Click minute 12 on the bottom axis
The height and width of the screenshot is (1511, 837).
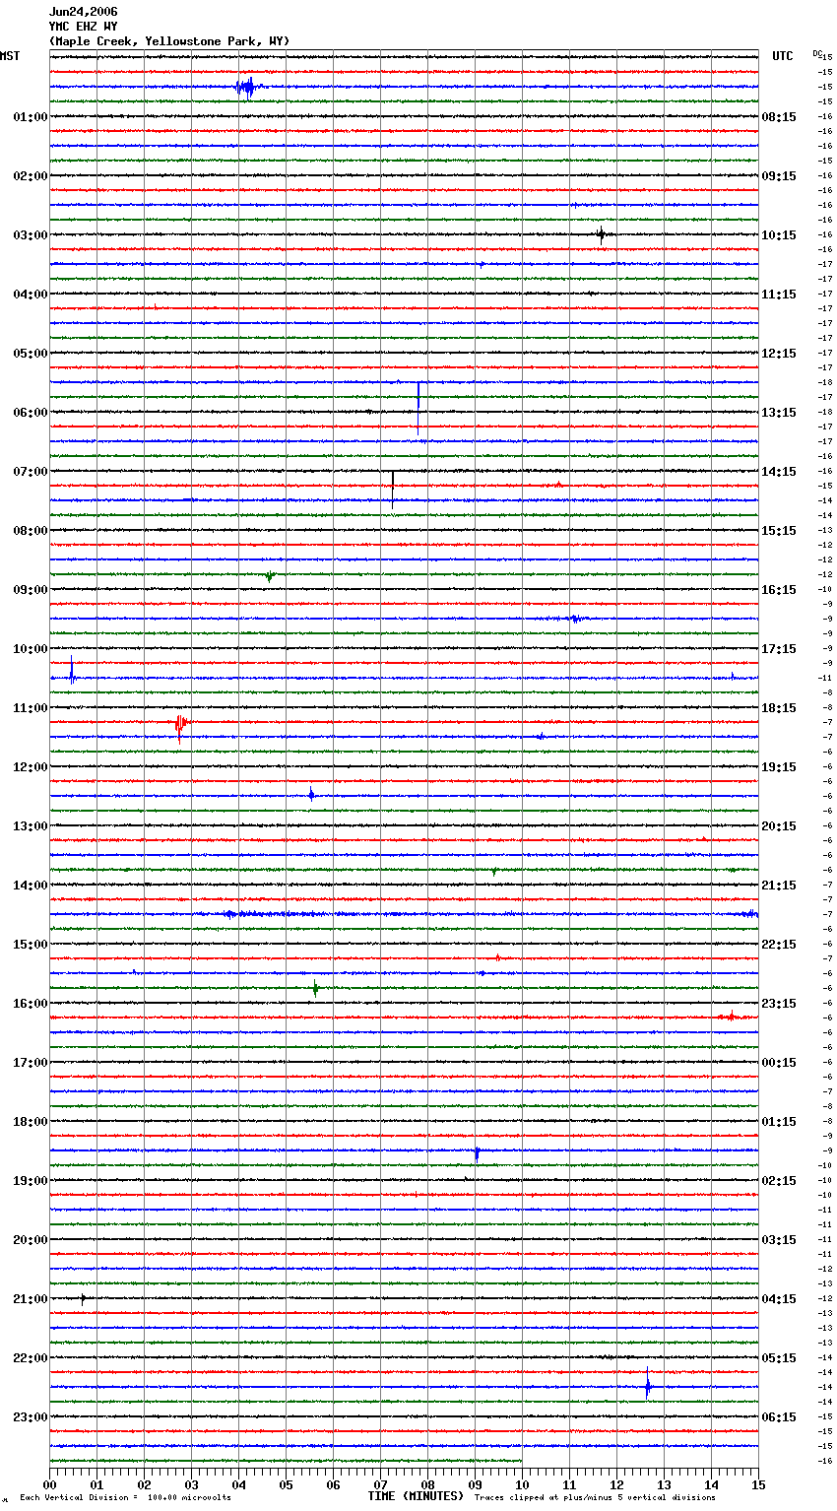[x=616, y=1483]
